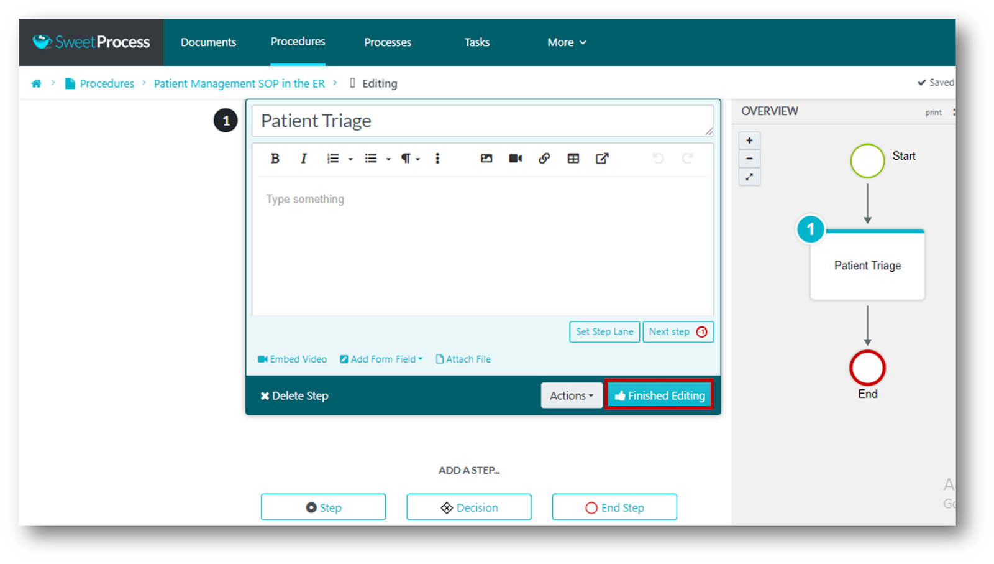Click the insert video camera icon
This screenshot has height=564, width=994.
point(515,159)
